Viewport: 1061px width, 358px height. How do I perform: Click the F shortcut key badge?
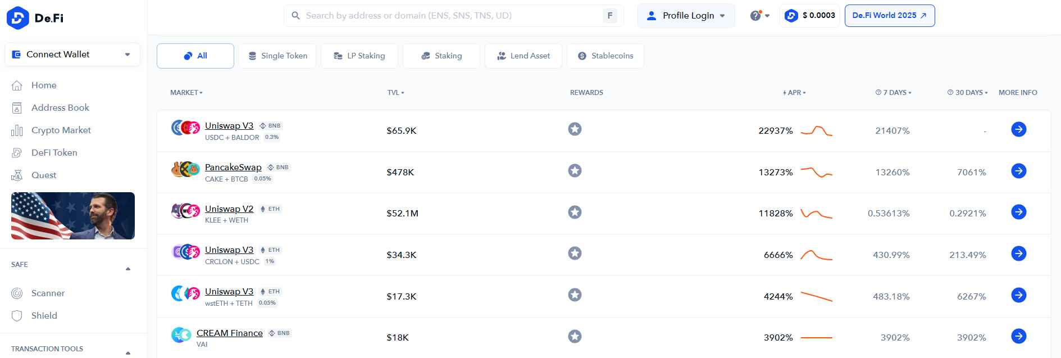(610, 16)
